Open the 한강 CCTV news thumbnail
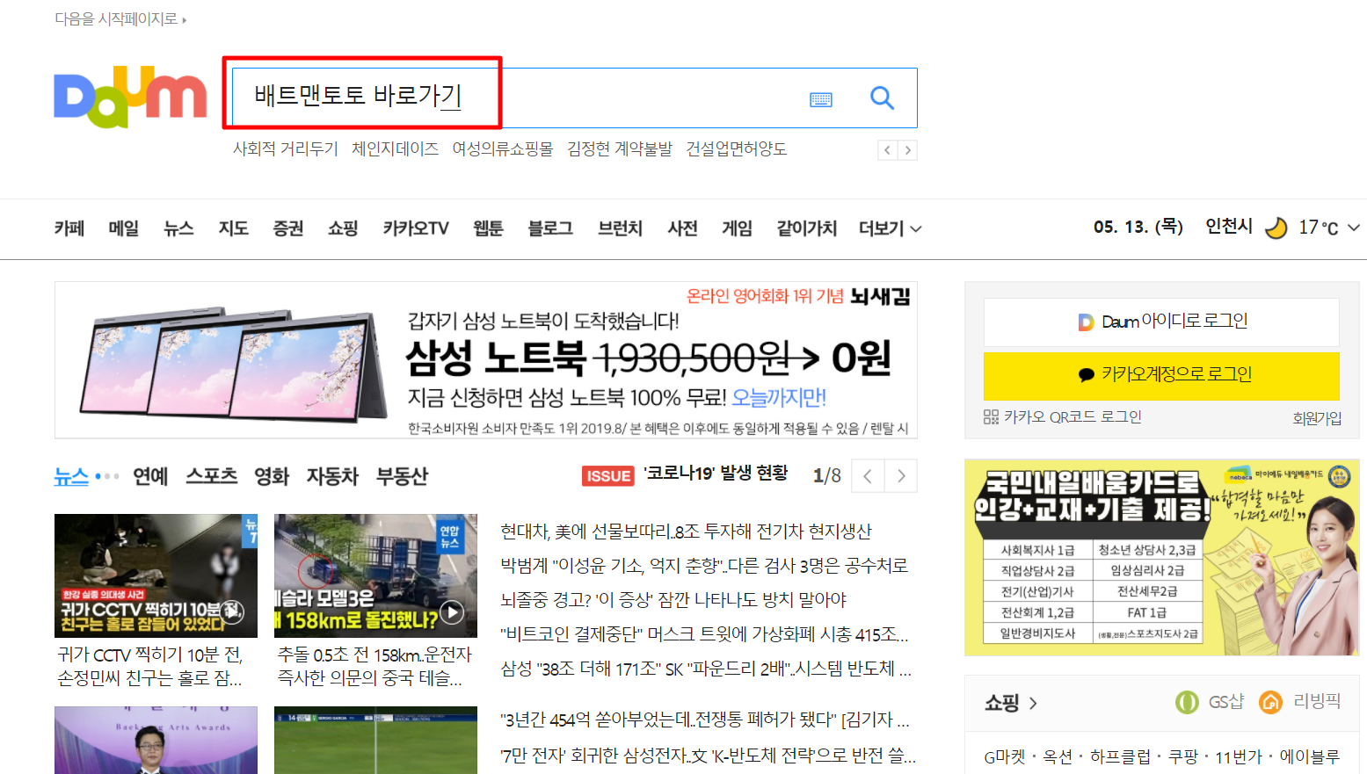 (156, 575)
